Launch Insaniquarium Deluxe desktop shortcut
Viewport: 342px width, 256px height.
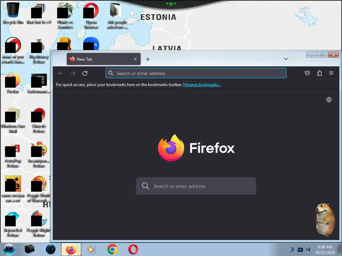pyautogui.click(x=39, y=155)
